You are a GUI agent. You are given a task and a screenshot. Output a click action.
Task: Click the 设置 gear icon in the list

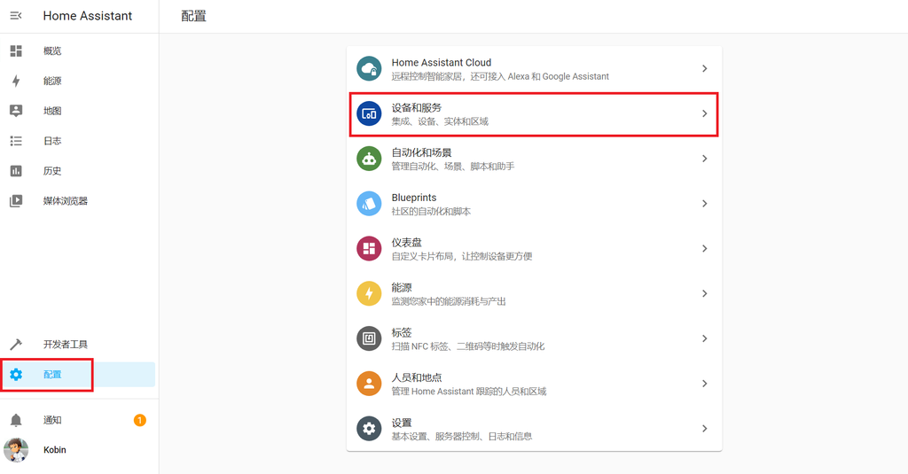pos(369,429)
